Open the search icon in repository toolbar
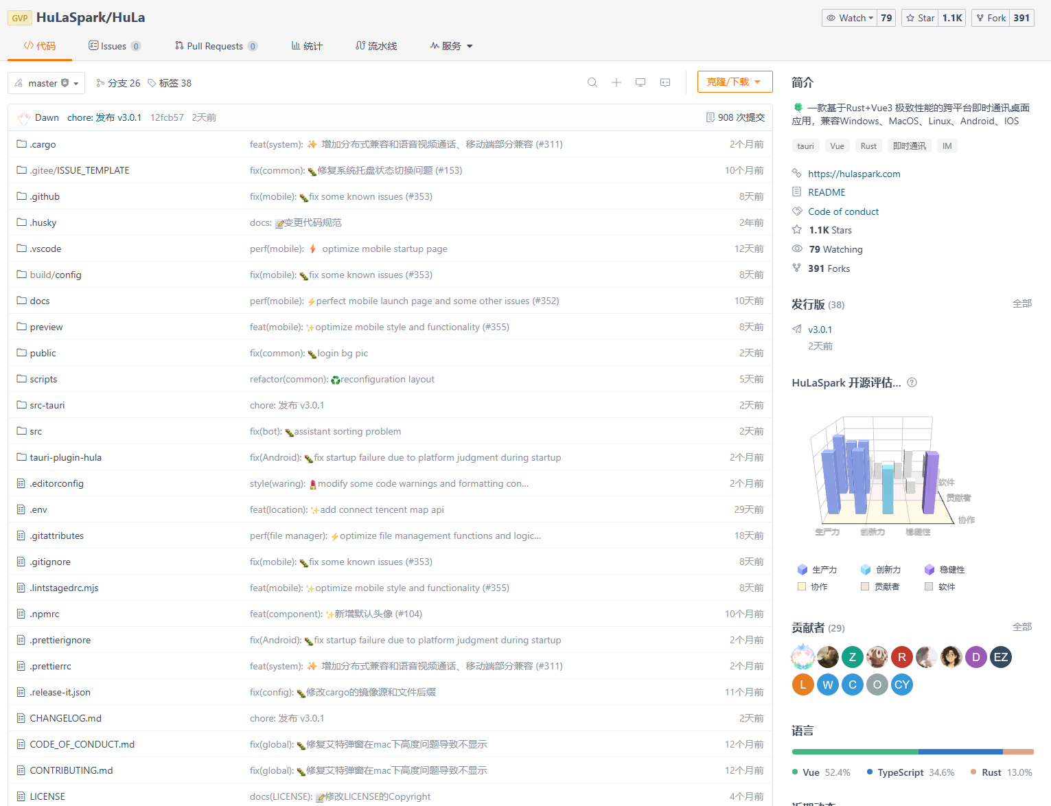Image resolution: width=1051 pixels, height=806 pixels. [592, 82]
